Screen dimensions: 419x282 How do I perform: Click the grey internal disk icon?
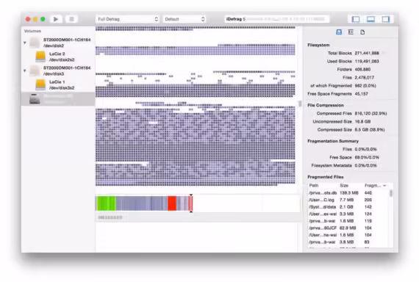(35, 99)
